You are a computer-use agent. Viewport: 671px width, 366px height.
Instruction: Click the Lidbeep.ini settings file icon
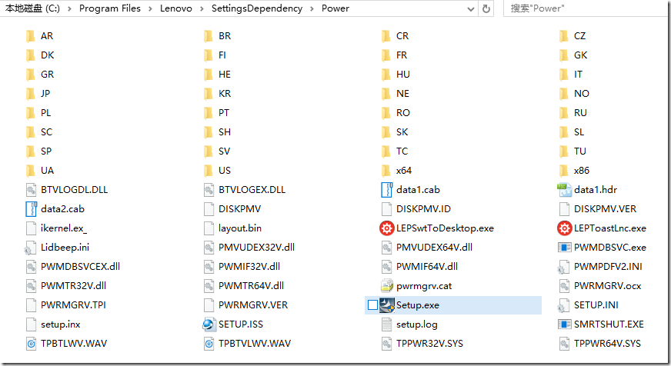tap(30, 248)
